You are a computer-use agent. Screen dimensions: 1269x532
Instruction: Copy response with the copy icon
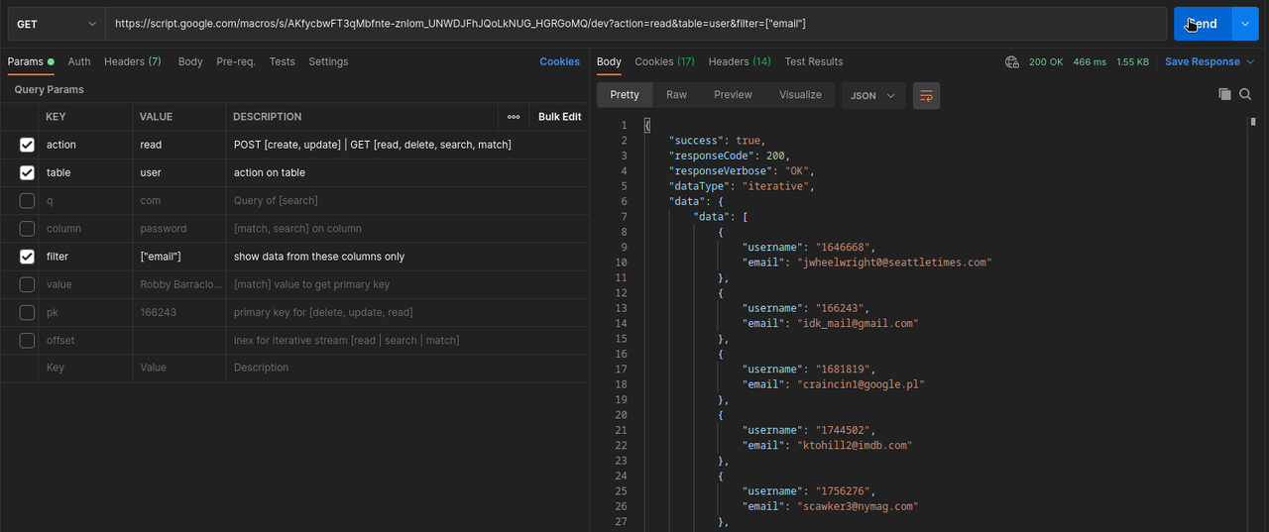(x=1224, y=94)
